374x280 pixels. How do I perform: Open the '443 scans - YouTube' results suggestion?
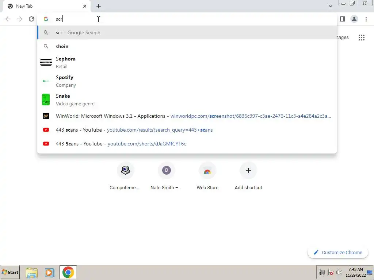[187, 130]
